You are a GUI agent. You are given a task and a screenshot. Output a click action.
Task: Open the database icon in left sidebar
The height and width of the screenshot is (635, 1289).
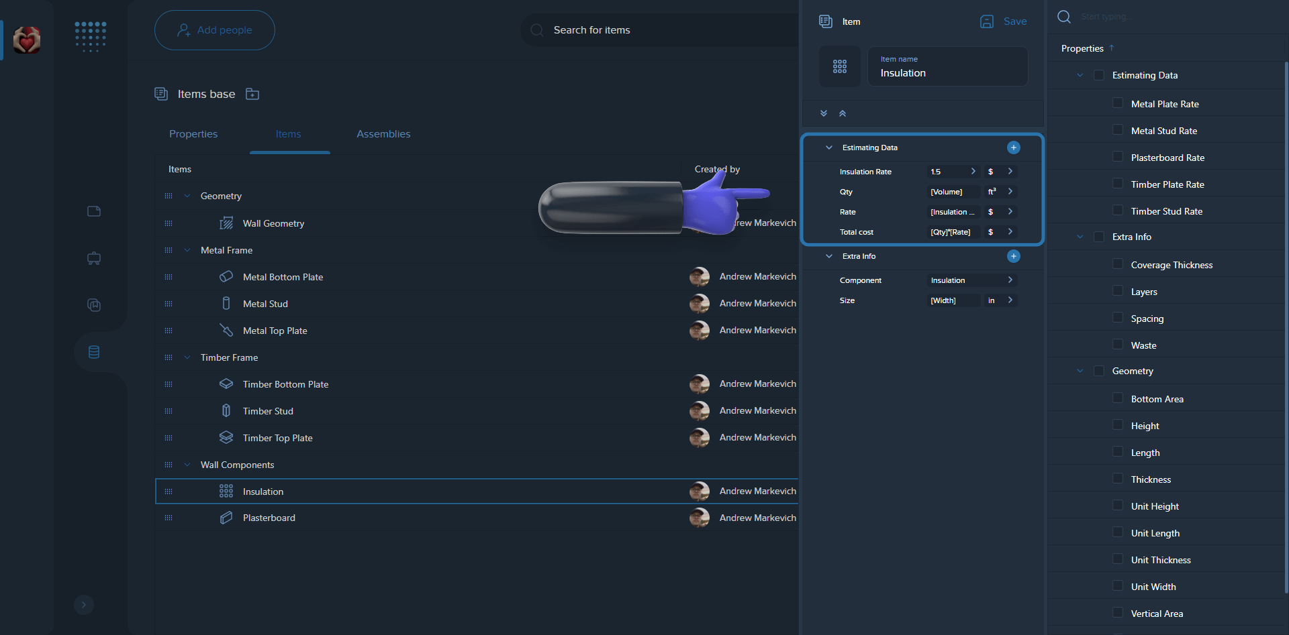click(94, 352)
